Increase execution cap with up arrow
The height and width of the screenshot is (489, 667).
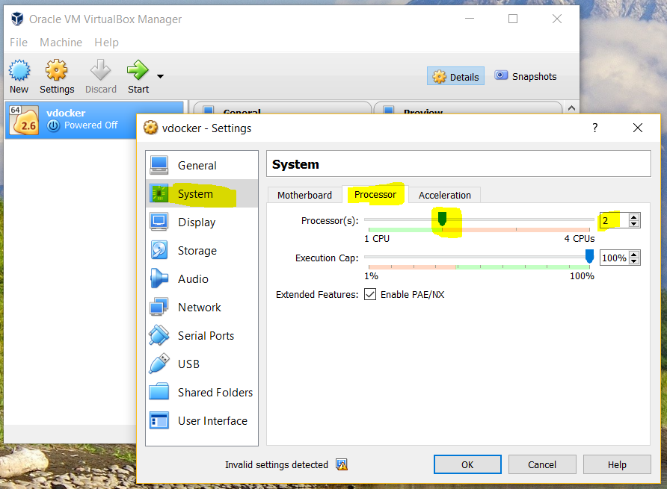click(x=634, y=255)
